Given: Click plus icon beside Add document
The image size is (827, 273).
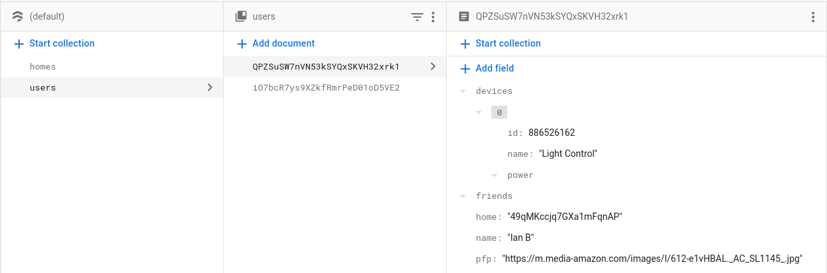Looking at the screenshot, I should pyautogui.click(x=242, y=43).
